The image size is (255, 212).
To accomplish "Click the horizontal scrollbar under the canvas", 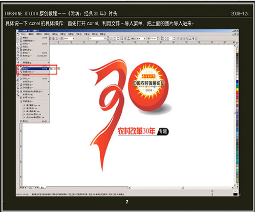I will pyautogui.click(x=181, y=188).
